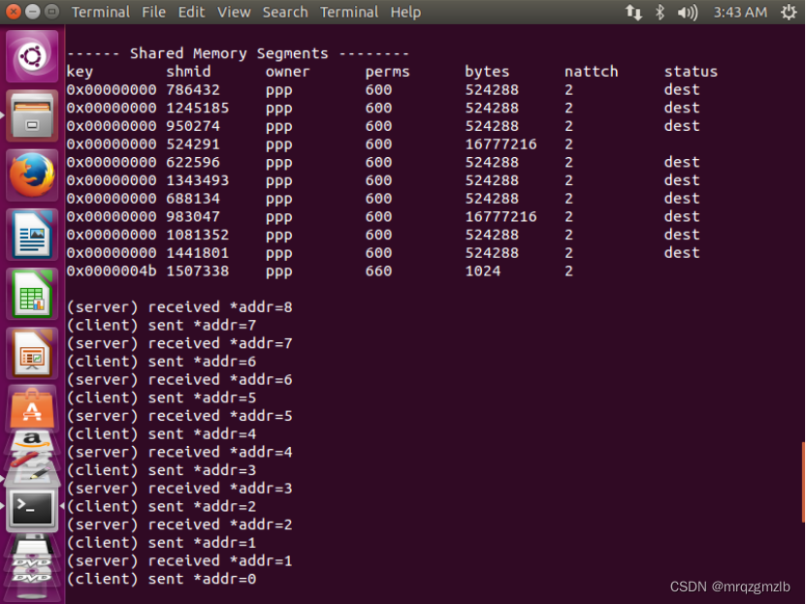This screenshot has width=806, height=604.
Task: Click shmid 688134 value
Action: tap(193, 198)
